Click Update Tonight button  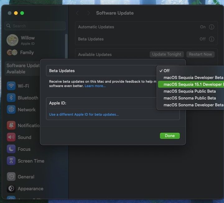tap(166, 54)
